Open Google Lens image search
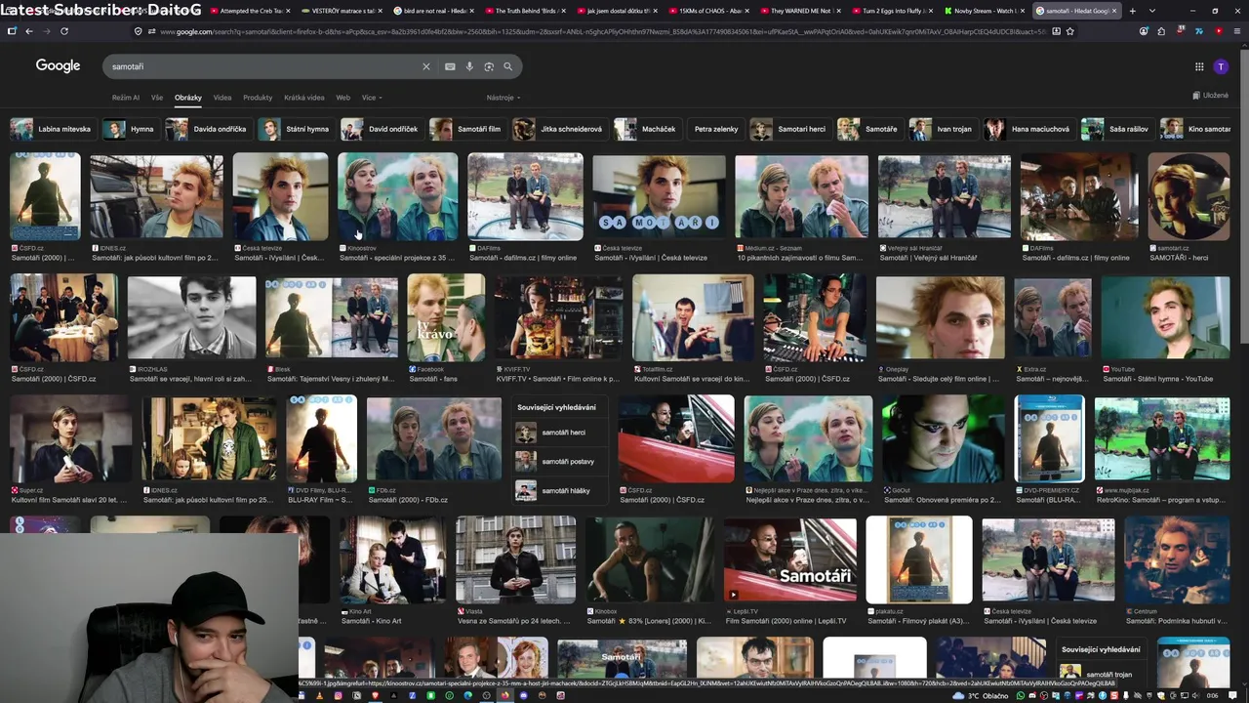 [x=489, y=66]
